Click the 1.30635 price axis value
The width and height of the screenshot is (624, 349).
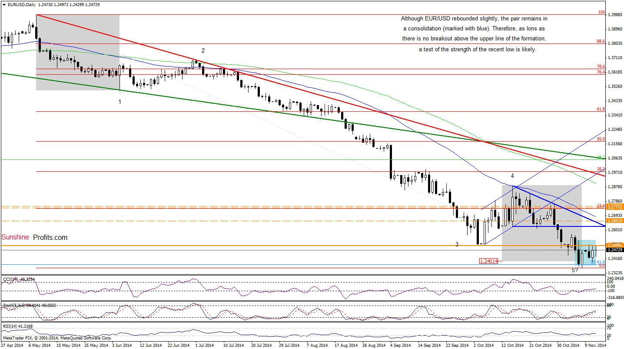pyautogui.click(x=615, y=158)
